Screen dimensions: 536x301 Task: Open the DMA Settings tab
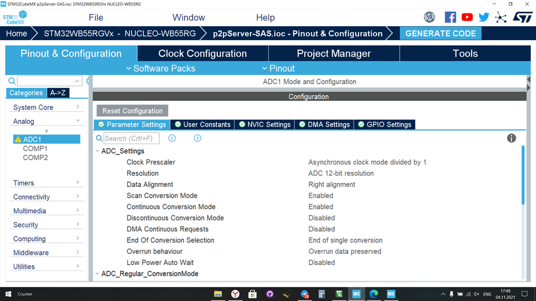[325, 125]
